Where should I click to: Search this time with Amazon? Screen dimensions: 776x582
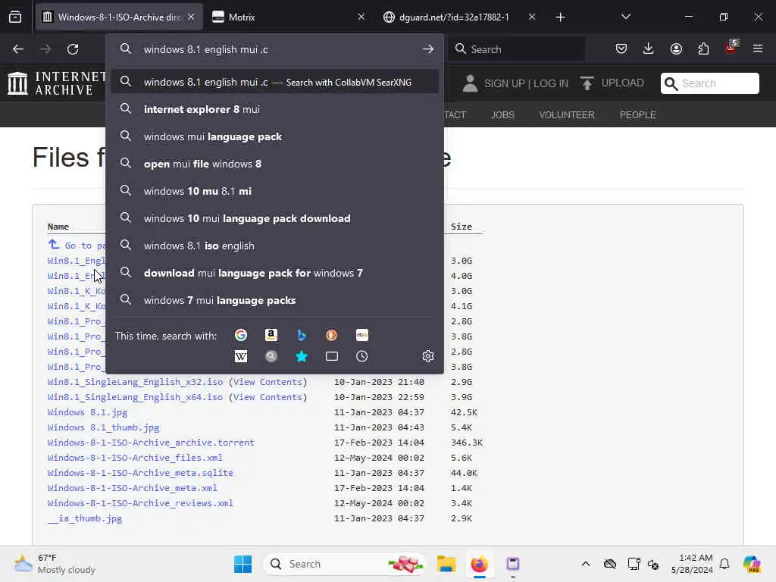click(x=271, y=335)
